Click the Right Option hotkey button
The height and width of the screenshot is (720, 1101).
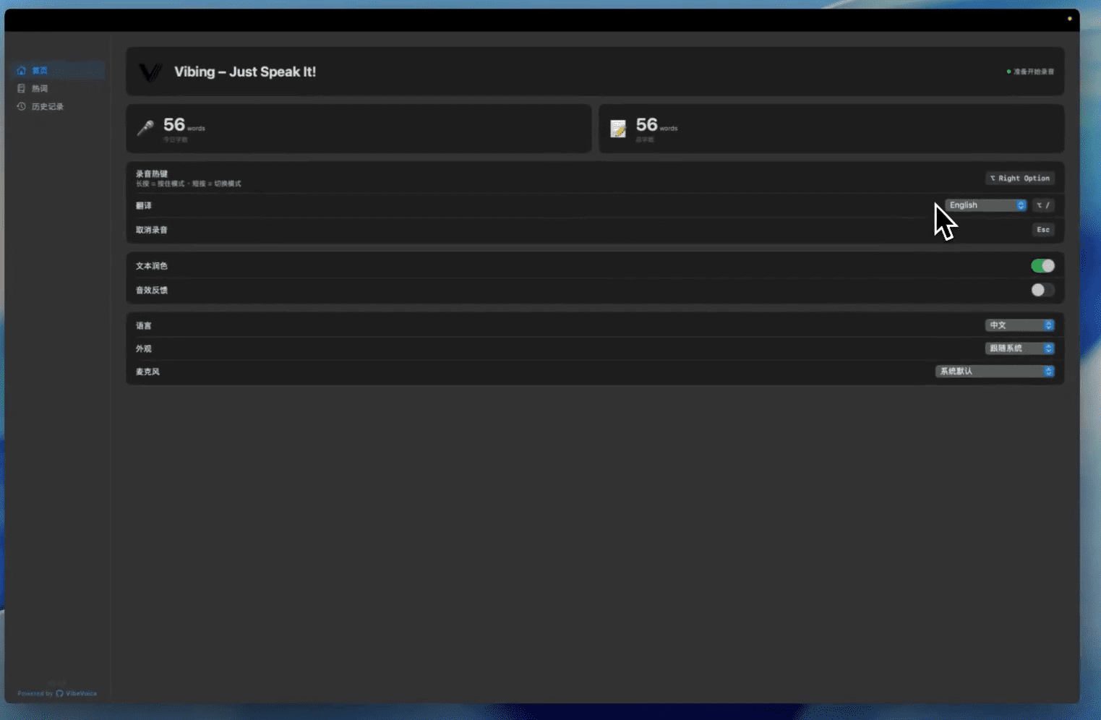1019,179
